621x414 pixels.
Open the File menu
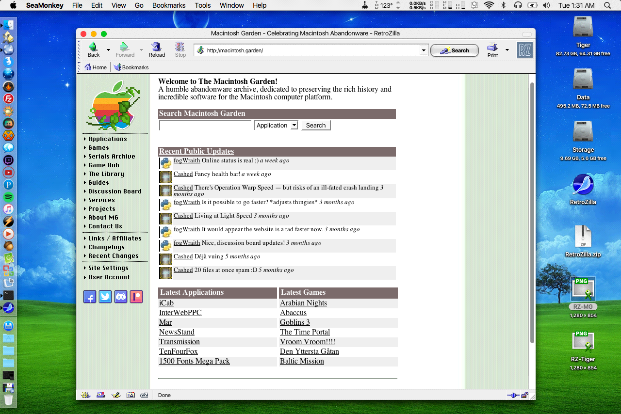click(77, 5)
